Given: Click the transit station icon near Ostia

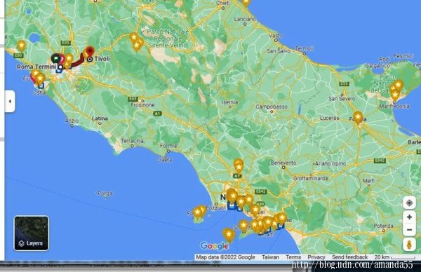Looking at the screenshot, I should pyautogui.click(x=41, y=86).
